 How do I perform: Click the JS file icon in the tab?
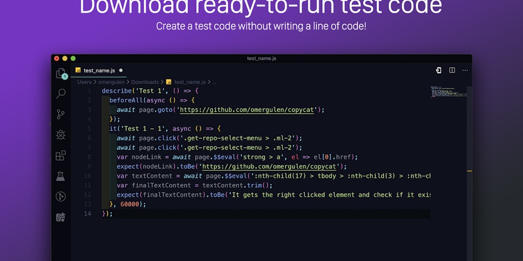pyautogui.click(x=78, y=70)
